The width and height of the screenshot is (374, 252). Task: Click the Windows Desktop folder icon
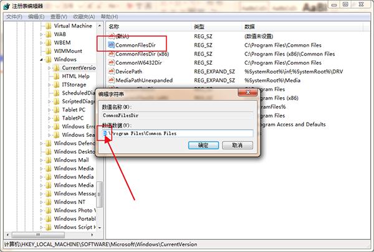click(49, 152)
